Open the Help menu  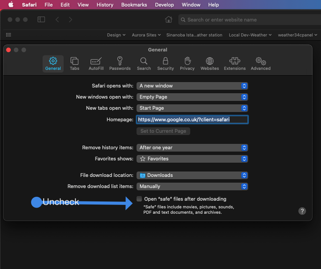pyautogui.click(x=213, y=5)
